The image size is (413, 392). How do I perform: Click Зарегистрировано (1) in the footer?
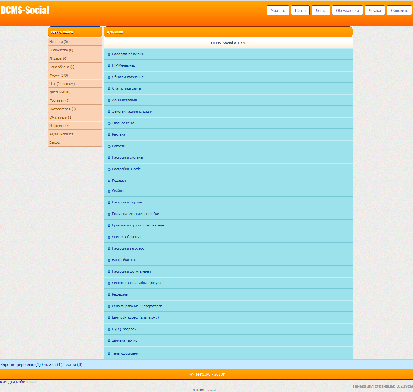click(21, 364)
